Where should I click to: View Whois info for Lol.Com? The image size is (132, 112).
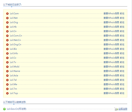(x=111, y=14)
